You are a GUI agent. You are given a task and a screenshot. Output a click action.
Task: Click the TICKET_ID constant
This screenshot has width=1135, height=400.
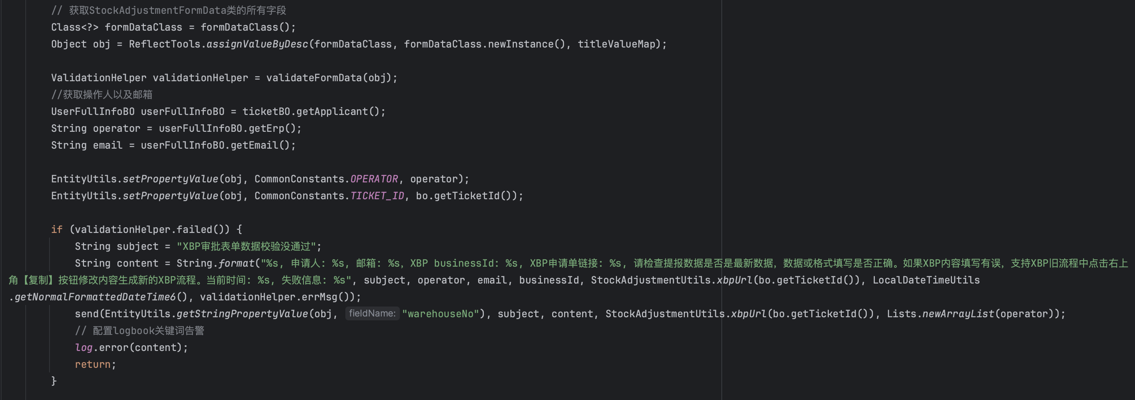(x=377, y=196)
